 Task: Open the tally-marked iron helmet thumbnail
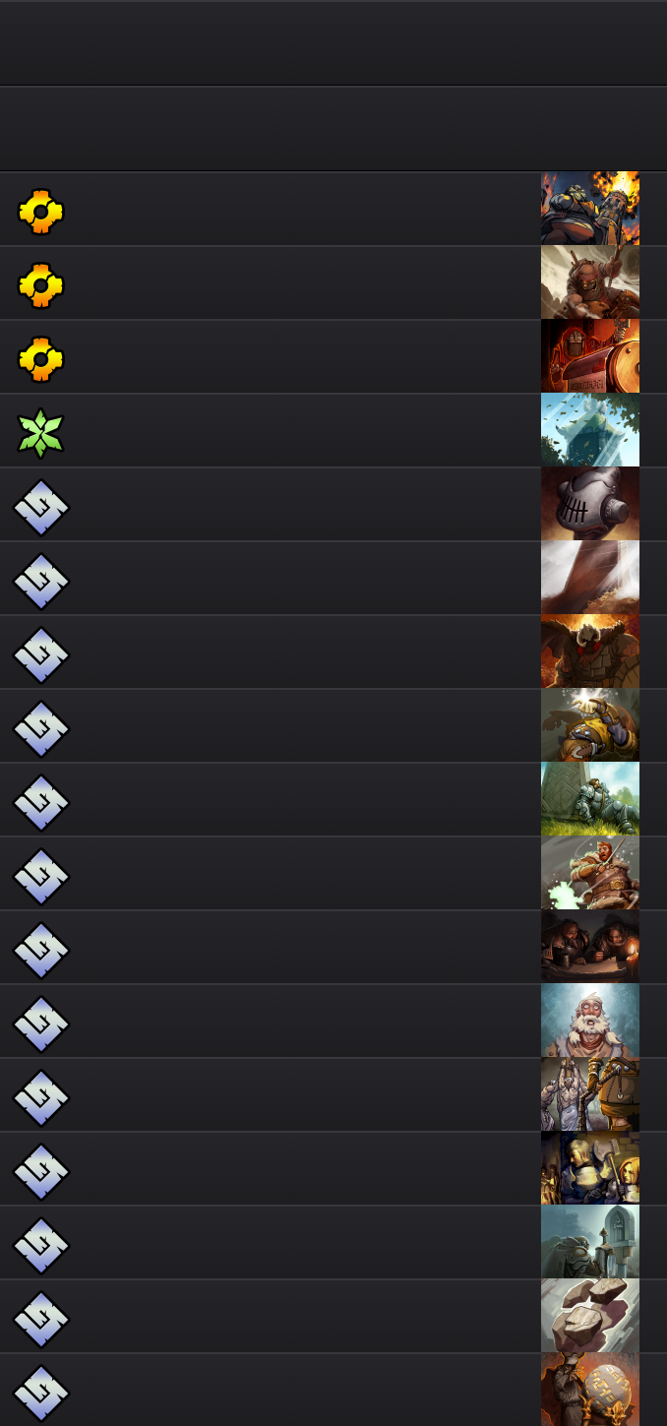[590, 504]
